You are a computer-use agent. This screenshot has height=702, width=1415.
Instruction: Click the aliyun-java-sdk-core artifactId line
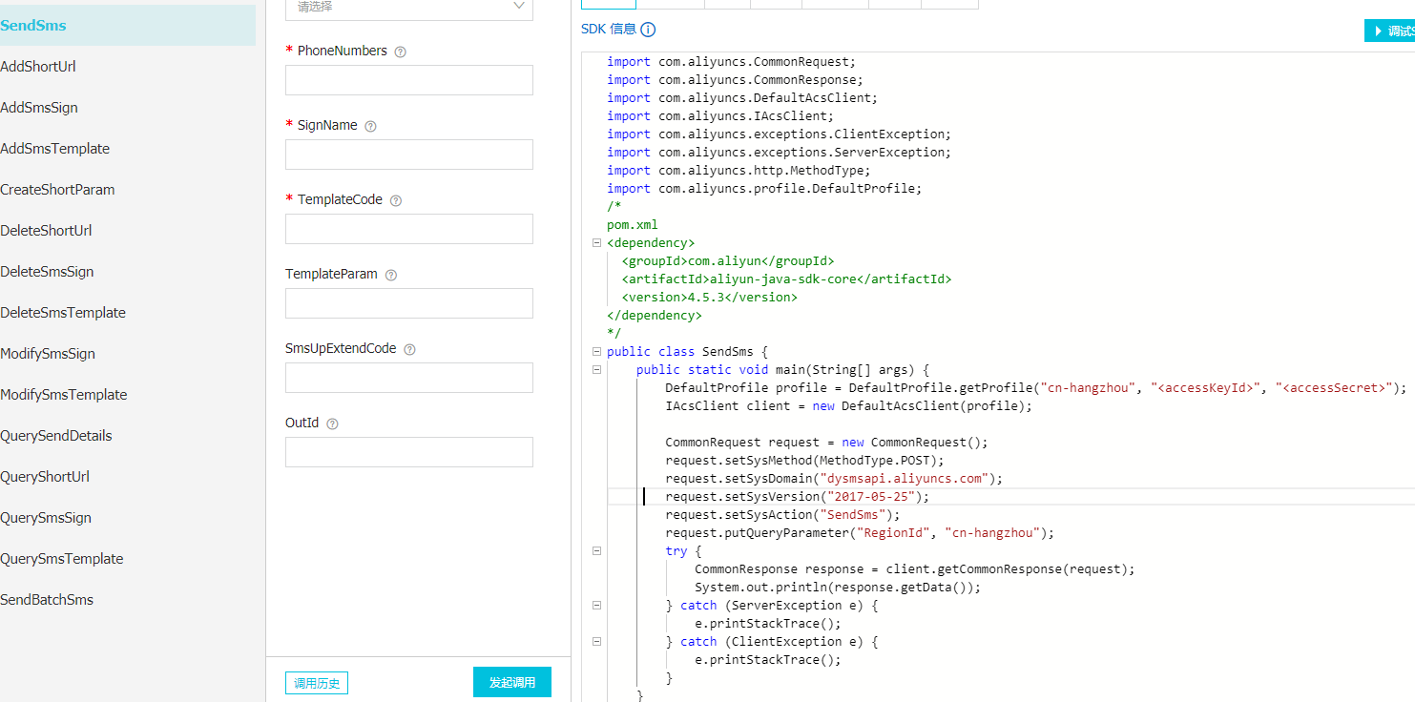(787, 279)
